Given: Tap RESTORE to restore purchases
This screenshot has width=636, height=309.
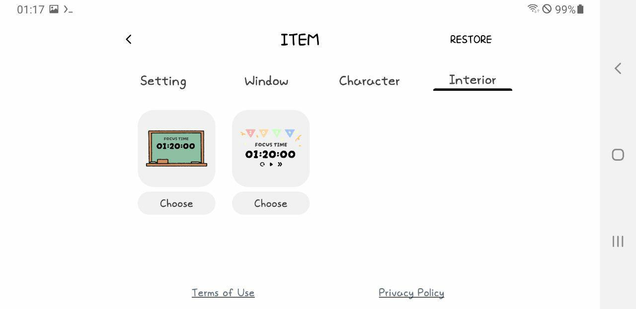Looking at the screenshot, I should (471, 39).
